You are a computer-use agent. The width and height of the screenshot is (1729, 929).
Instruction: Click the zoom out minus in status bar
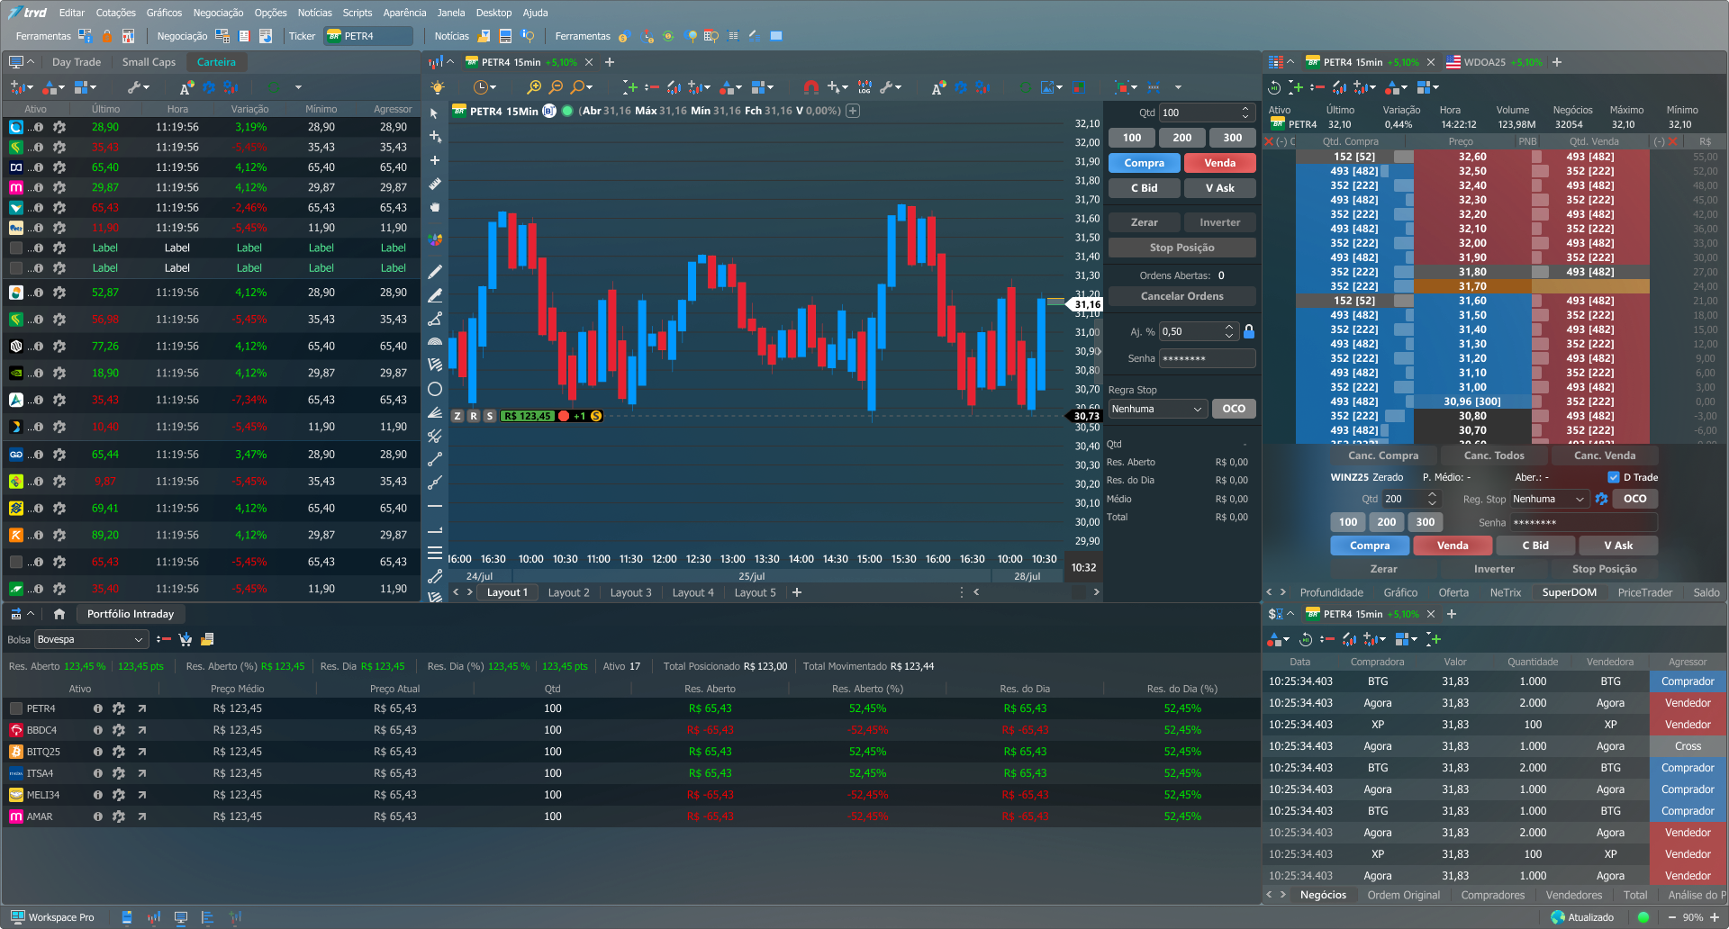coord(1672,917)
